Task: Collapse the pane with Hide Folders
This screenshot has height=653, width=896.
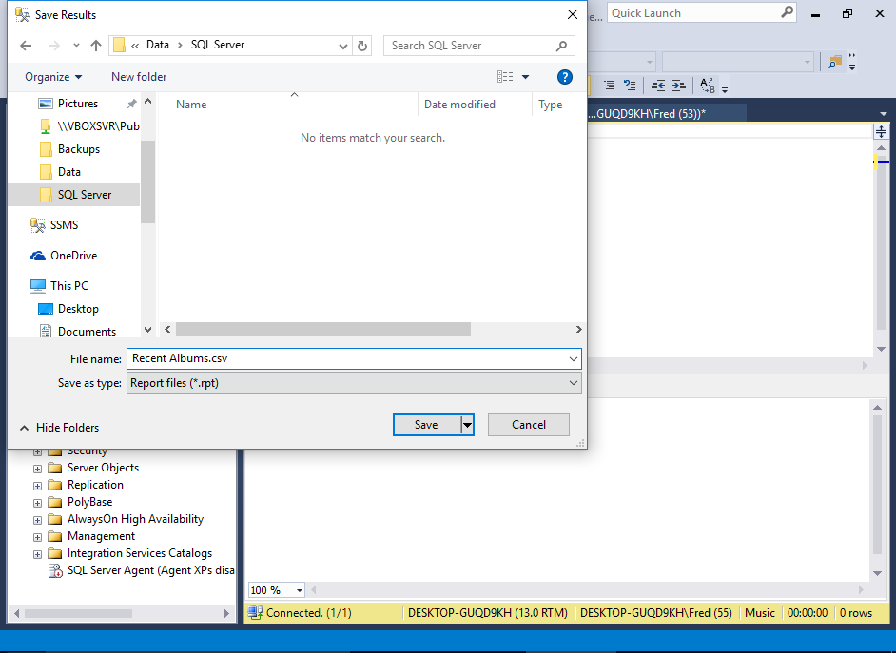Action: pyautogui.click(x=59, y=428)
